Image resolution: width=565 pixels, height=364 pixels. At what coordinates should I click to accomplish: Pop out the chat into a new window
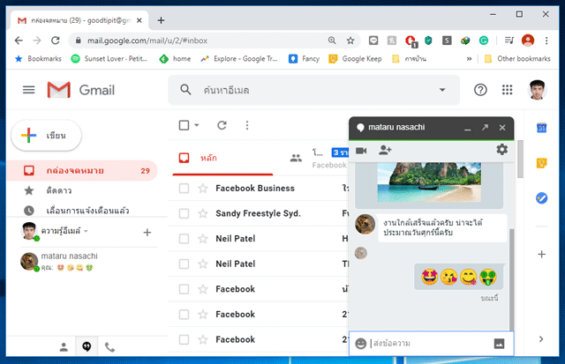485,127
